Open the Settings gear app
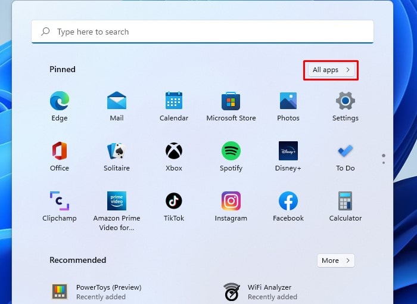This screenshot has height=304, width=417. pyautogui.click(x=345, y=106)
